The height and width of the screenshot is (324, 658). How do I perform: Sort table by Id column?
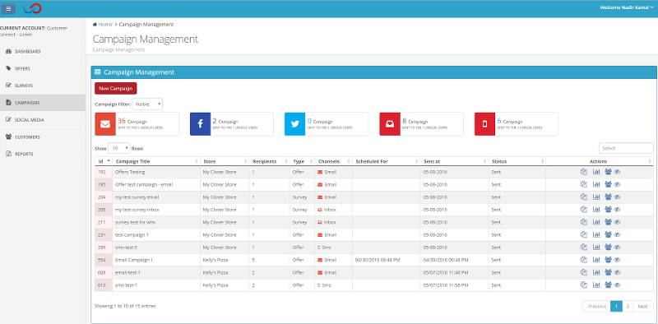point(104,161)
